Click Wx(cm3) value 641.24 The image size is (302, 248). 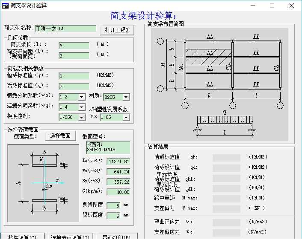[x=118, y=172]
